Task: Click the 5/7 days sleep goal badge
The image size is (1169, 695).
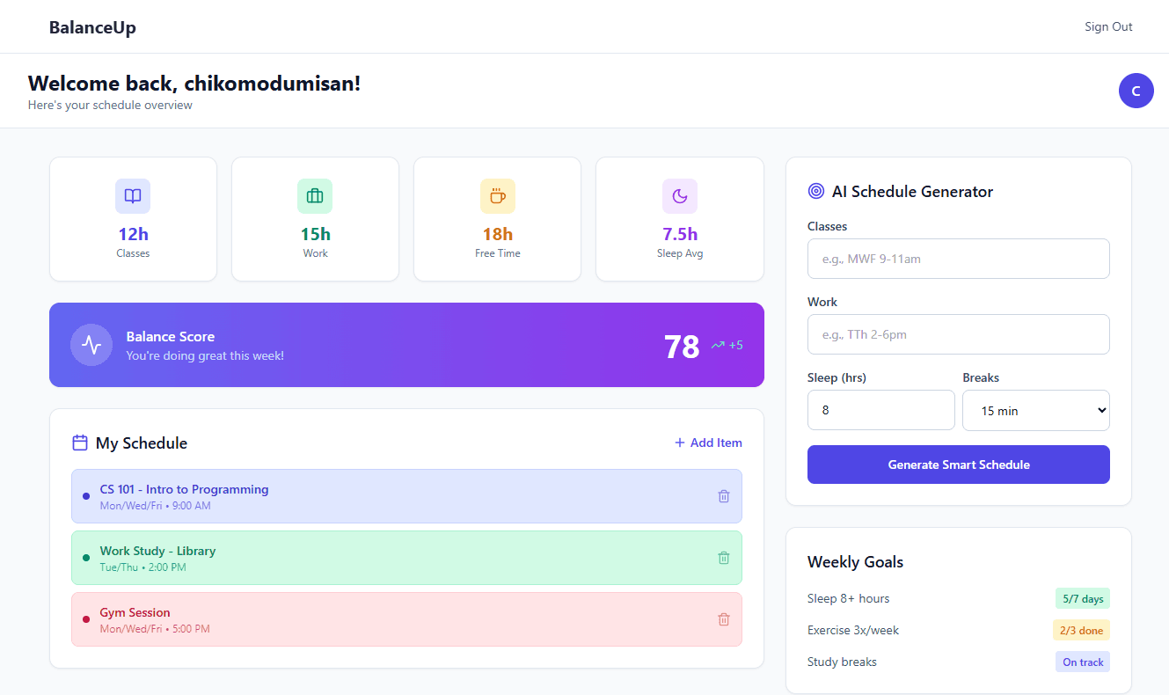Action: (1082, 599)
